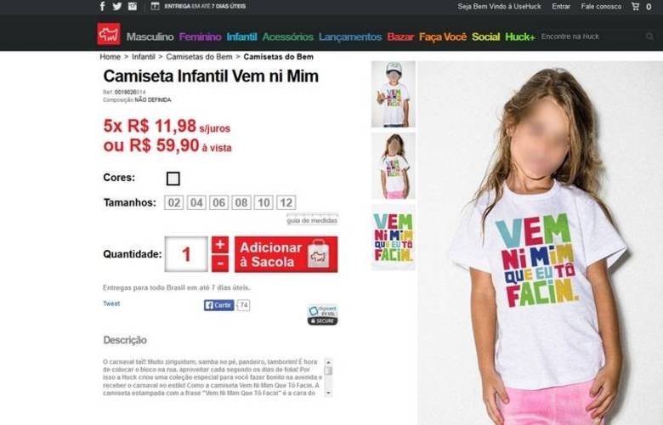The height and width of the screenshot is (425, 663).
Task: Click description scrollbar down arrow
Action: point(329,393)
